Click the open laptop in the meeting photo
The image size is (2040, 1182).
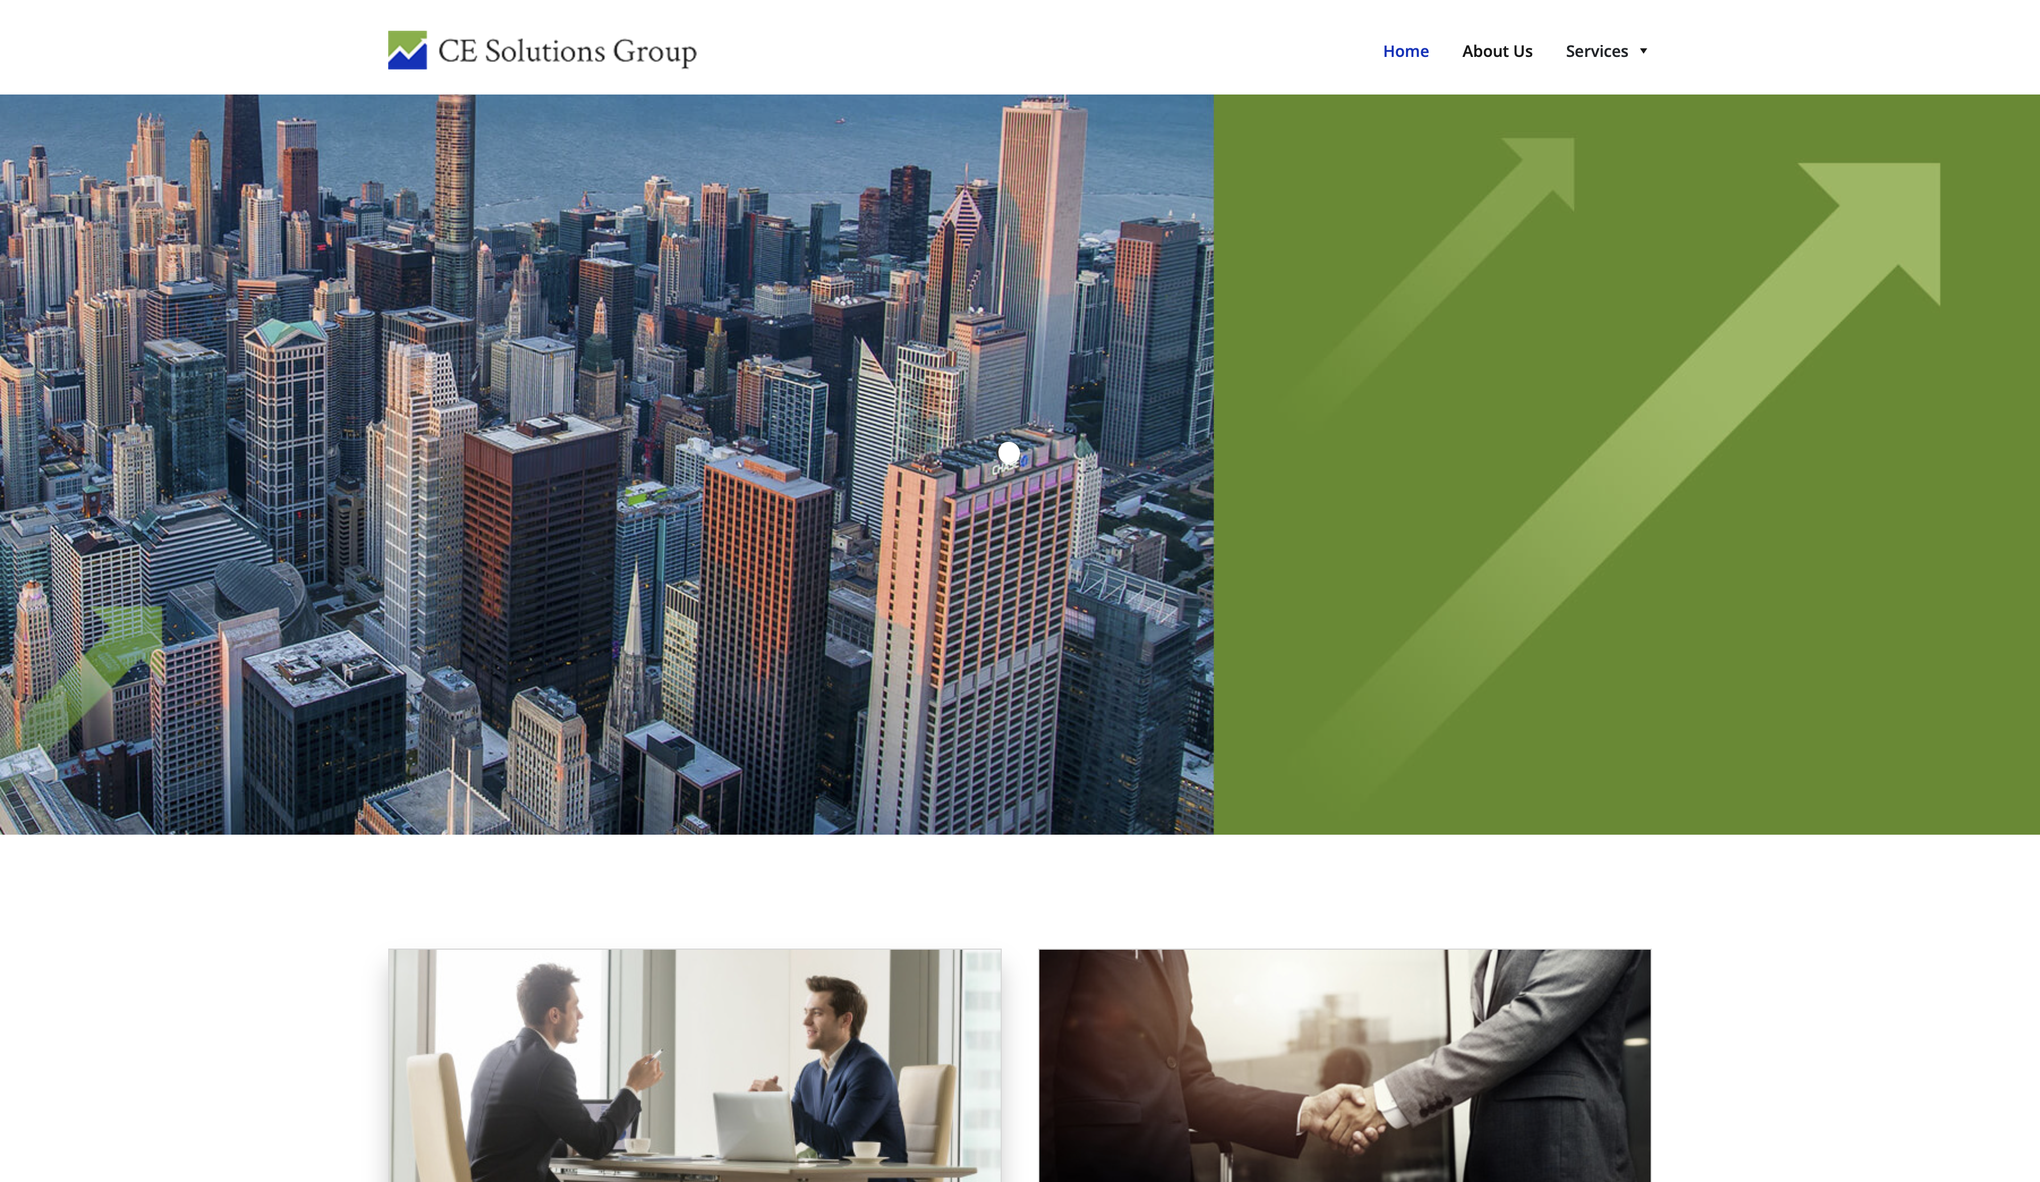[x=753, y=1125]
